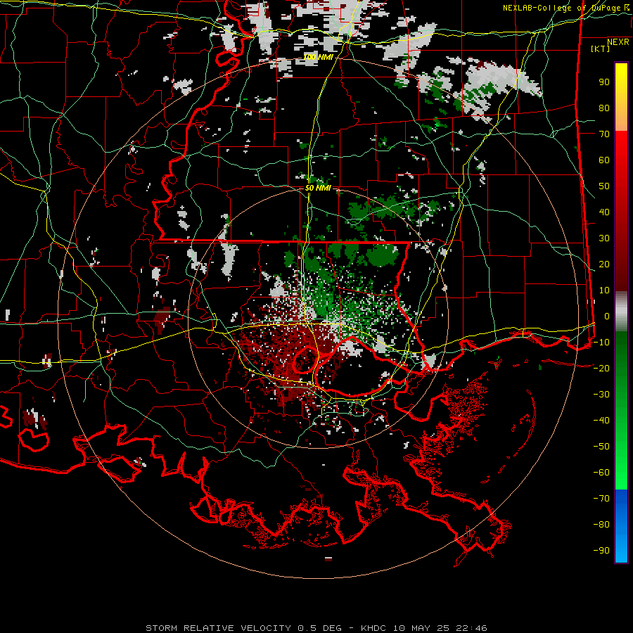
Task: Click the 10 value on velocity scale
Action: point(604,290)
